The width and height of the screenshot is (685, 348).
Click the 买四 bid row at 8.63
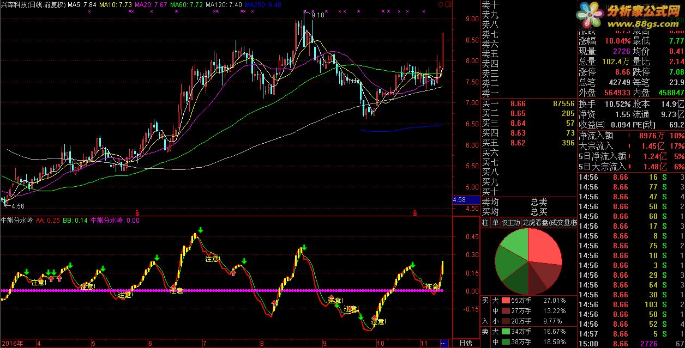pos(528,133)
